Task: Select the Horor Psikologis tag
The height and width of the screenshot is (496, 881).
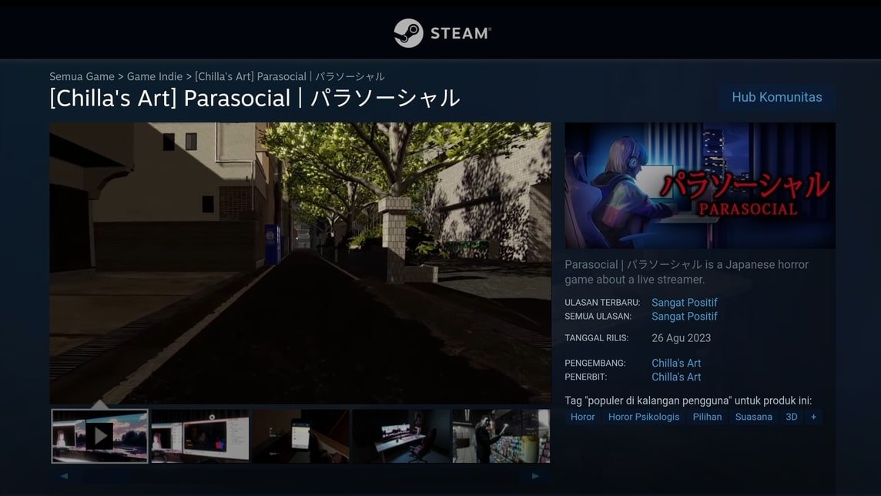Action: coord(644,417)
